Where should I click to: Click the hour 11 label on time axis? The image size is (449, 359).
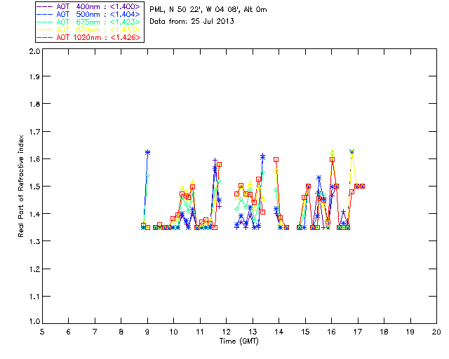point(200,332)
